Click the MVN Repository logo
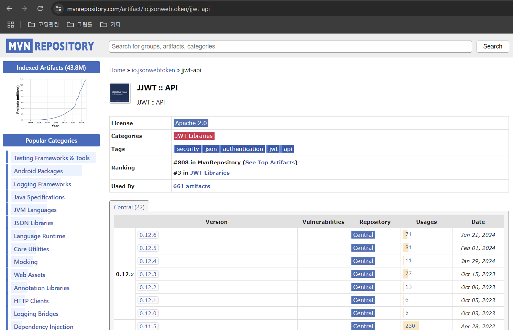This screenshot has width=513, height=330. pos(50,46)
